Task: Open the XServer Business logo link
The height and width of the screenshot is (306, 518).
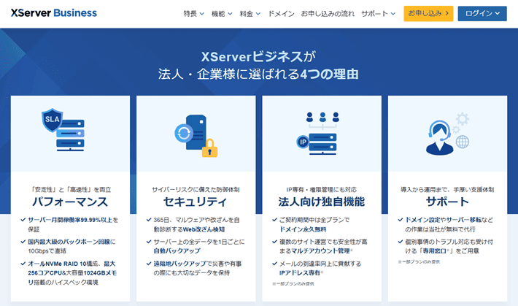Action: pyautogui.click(x=54, y=13)
